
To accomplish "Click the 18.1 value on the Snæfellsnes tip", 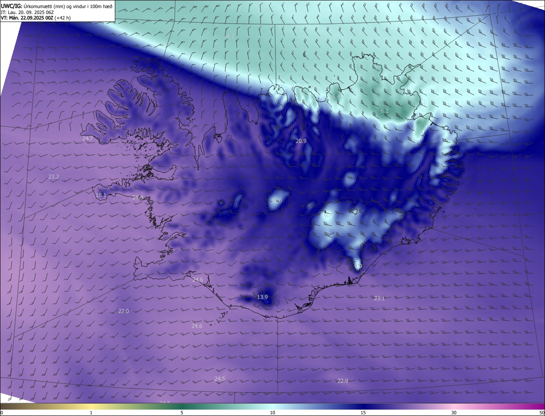I will click(x=101, y=195).
